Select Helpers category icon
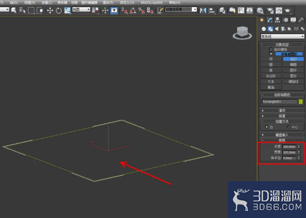This screenshot has width=306, height=218. [x=289, y=29]
